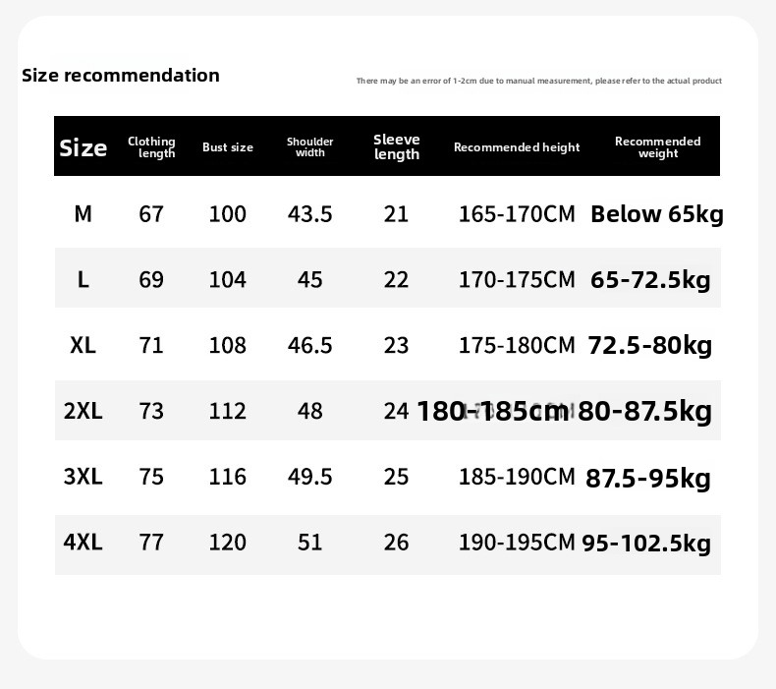Click the "Recommended height" column header

(x=517, y=147)
